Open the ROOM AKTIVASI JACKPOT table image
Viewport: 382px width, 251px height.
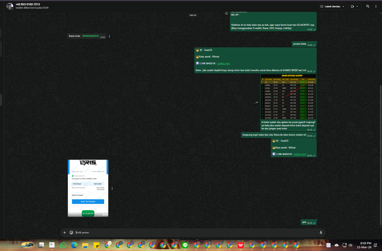[x=288, y=97]
